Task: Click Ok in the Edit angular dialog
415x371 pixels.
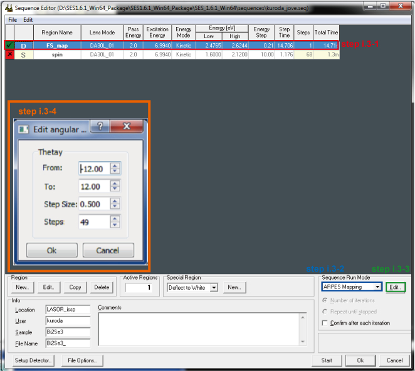Action: coord(51,250)
